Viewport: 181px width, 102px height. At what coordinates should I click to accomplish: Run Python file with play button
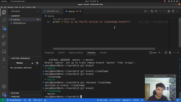click(145, 11)
